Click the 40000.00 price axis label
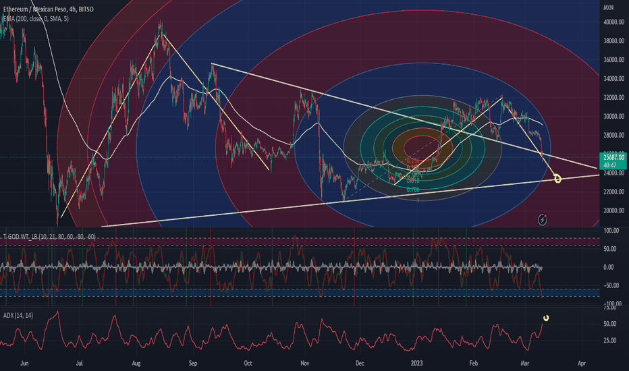Image resolution: width=629 pixels, height=371 pixels. (x=613, y=22)
